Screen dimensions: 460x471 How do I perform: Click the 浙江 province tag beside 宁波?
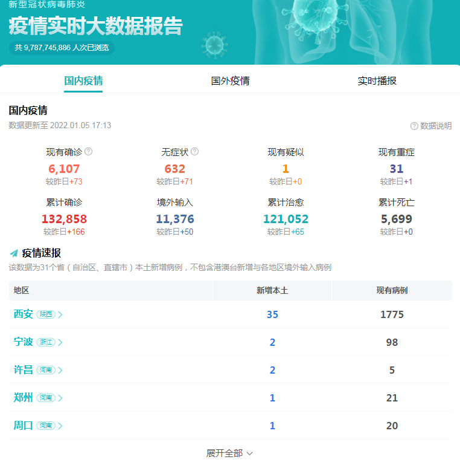tap(45, 342)
